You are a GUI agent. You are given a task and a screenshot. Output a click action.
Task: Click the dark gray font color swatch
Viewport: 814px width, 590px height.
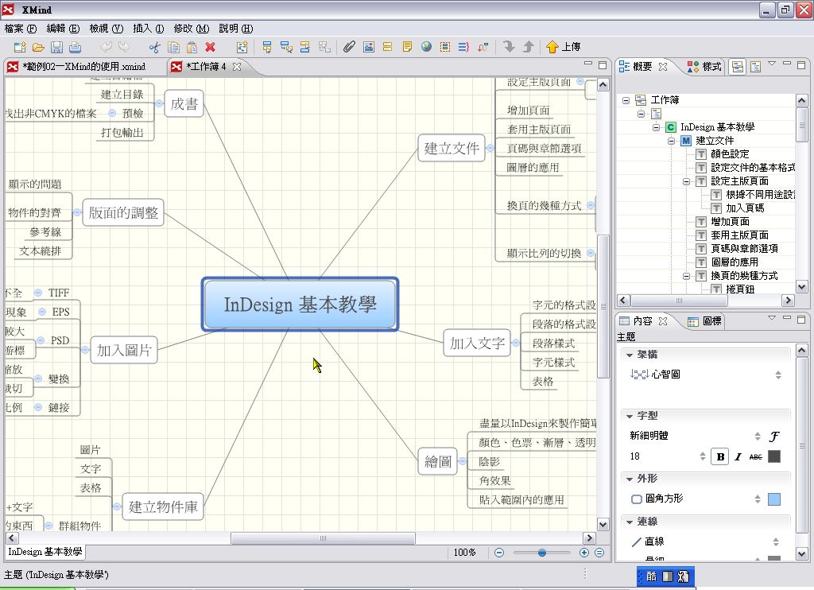click(774, 456)
